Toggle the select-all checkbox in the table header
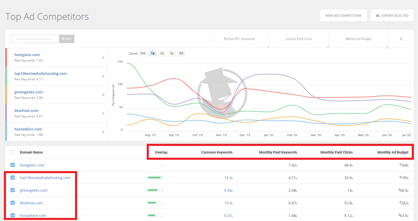Viewport: 418px width, 221px height. pos(13,152)
